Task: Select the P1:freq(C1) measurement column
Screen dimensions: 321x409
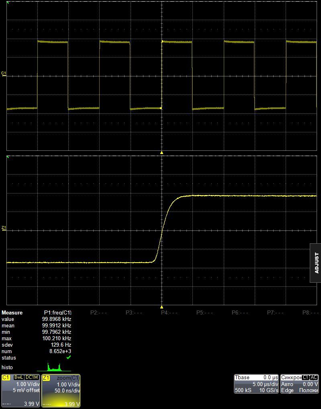Action: pyautogui.click(x=57, y=312)
